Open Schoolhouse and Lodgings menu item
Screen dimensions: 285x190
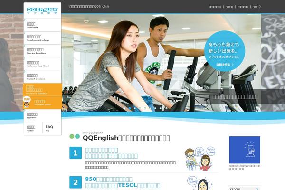pos(42,38)
